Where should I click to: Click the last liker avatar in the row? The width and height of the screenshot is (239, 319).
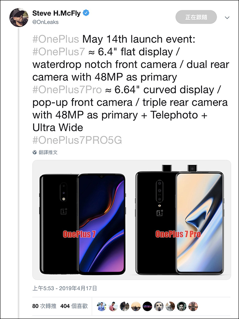193,306
